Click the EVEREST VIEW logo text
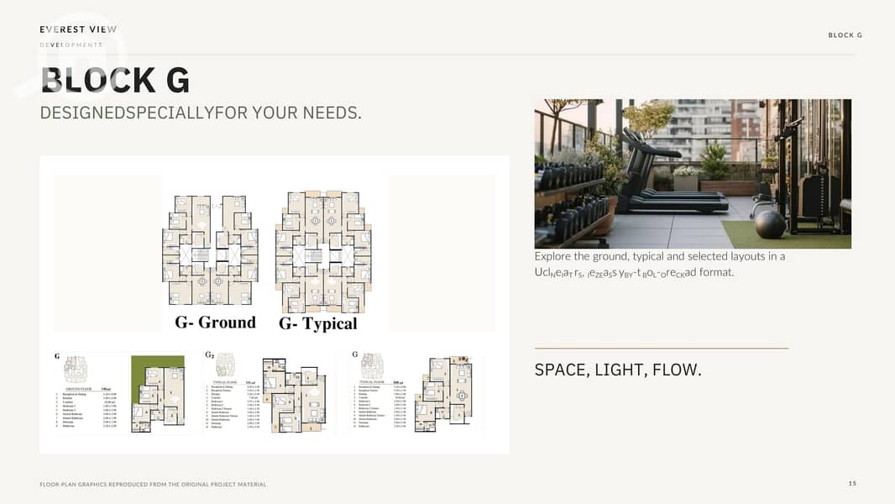The image size is (895, 504). (78, 29)
